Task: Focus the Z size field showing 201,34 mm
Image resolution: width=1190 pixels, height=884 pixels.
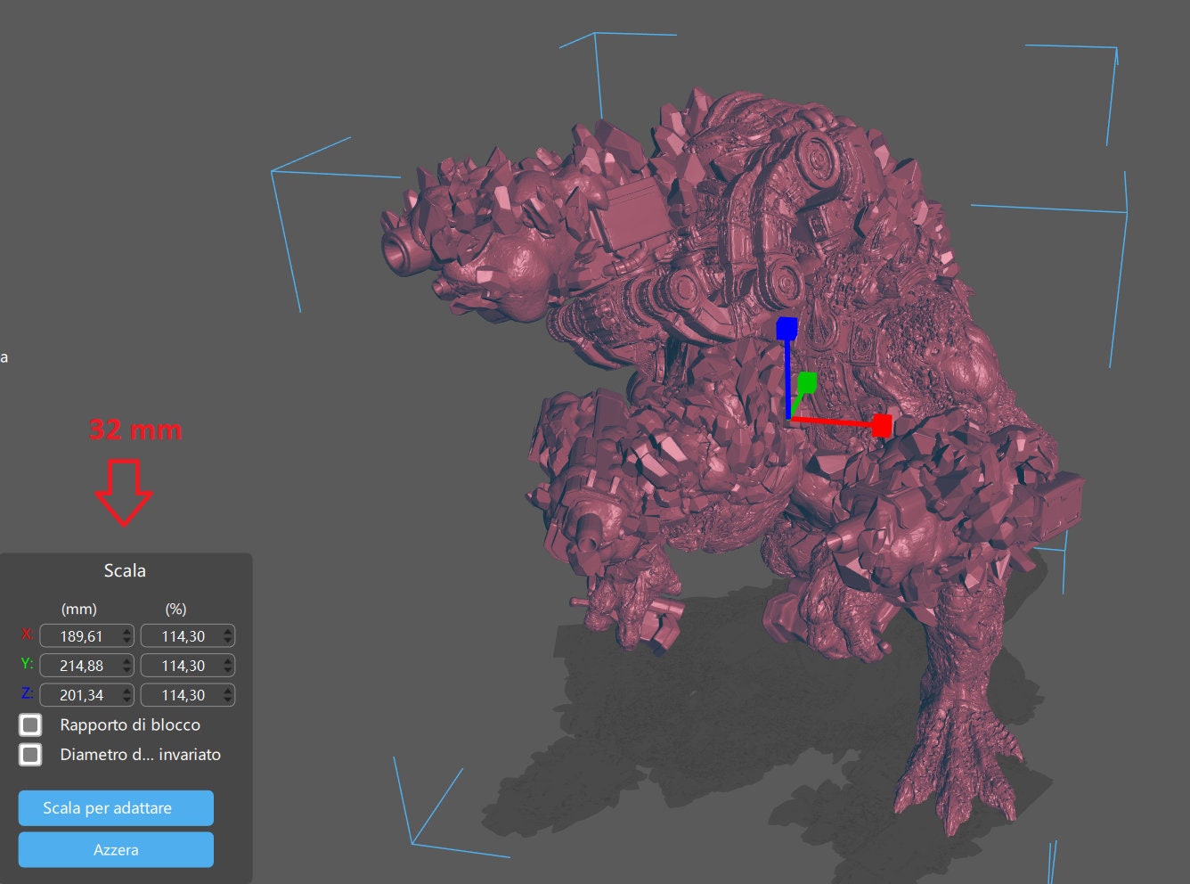Action: click(80, 695)
